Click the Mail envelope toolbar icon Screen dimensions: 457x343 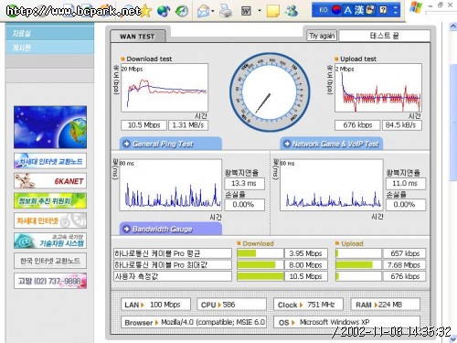point(203,11)
